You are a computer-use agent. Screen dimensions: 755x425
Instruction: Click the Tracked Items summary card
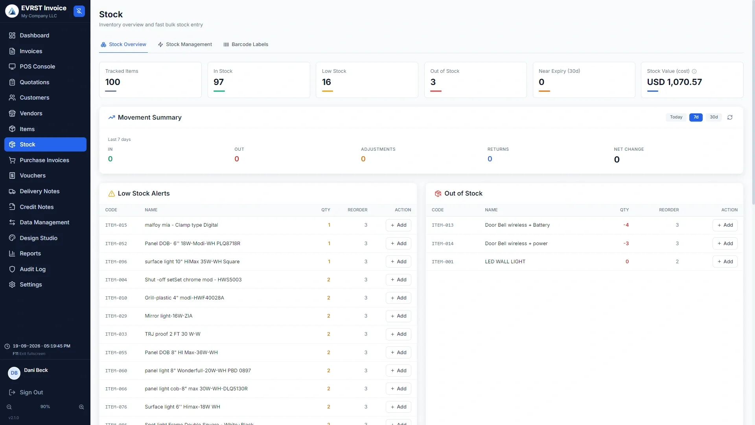[150, 80]
